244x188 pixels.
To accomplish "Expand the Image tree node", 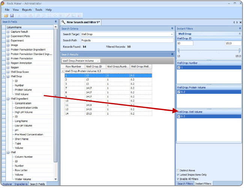I will [x=8, y=45].
